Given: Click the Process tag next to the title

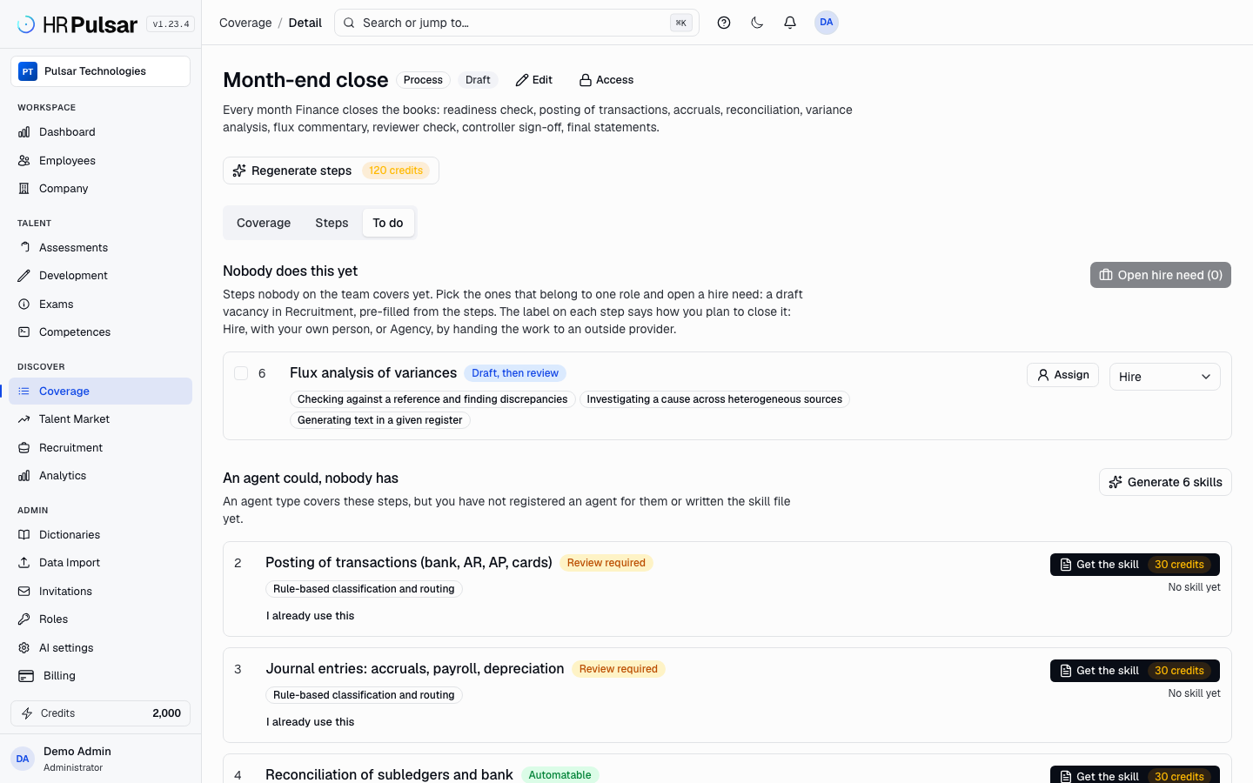Looking at the screenshot, I should 423,80.
